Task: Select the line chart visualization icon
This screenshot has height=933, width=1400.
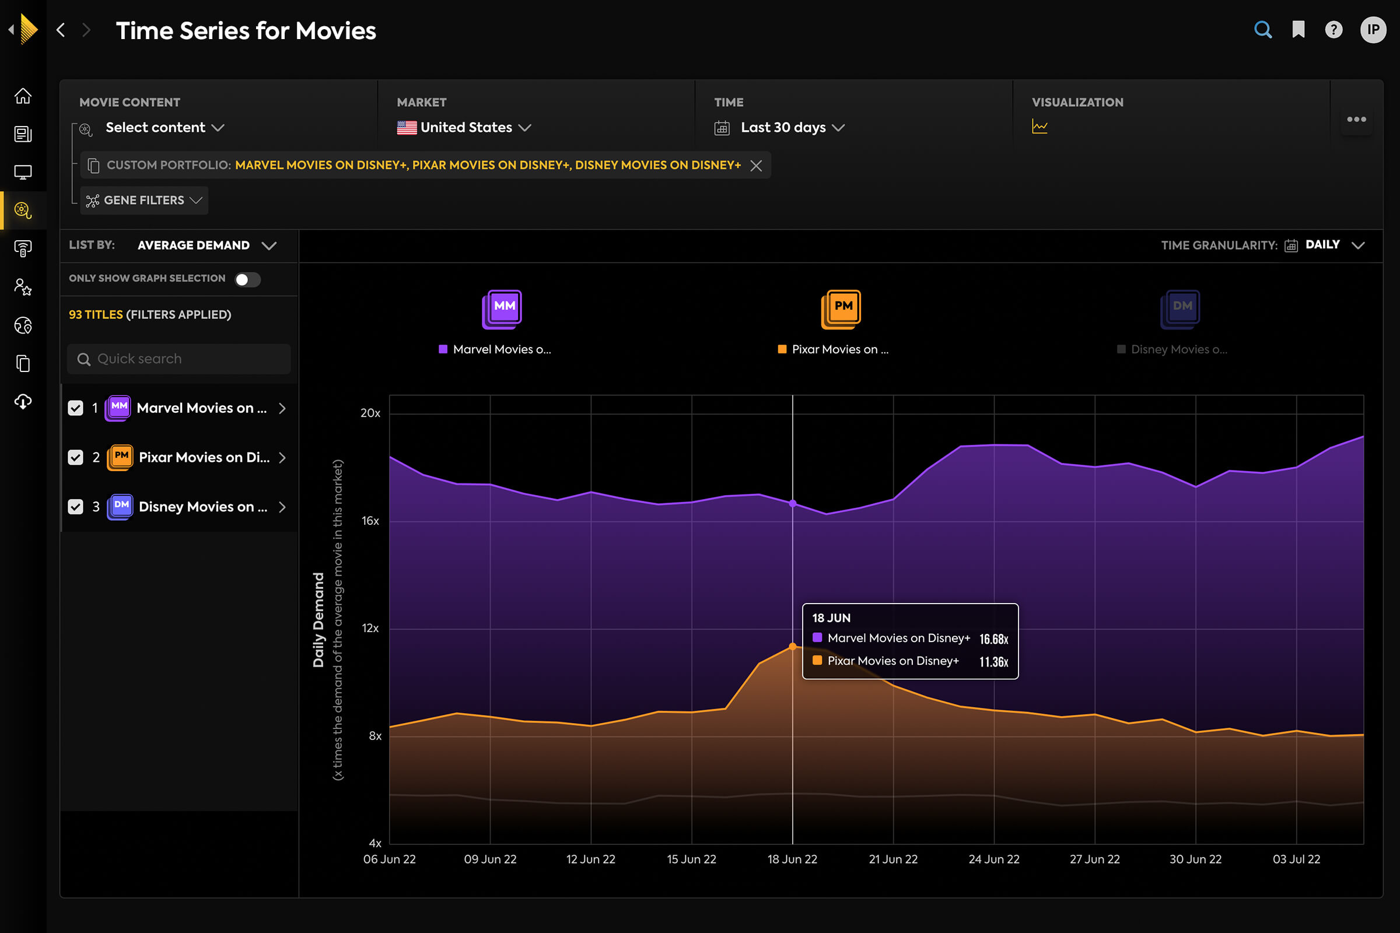Action: click(x=1039, y=127)
